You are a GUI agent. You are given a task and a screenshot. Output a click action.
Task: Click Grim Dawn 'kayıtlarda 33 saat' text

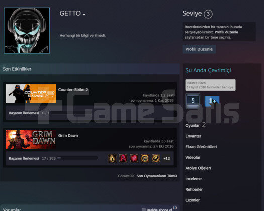click(159, 141)
